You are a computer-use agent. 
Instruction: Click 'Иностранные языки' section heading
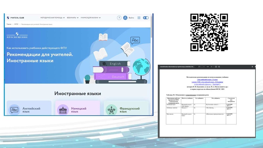pos(78,93)
